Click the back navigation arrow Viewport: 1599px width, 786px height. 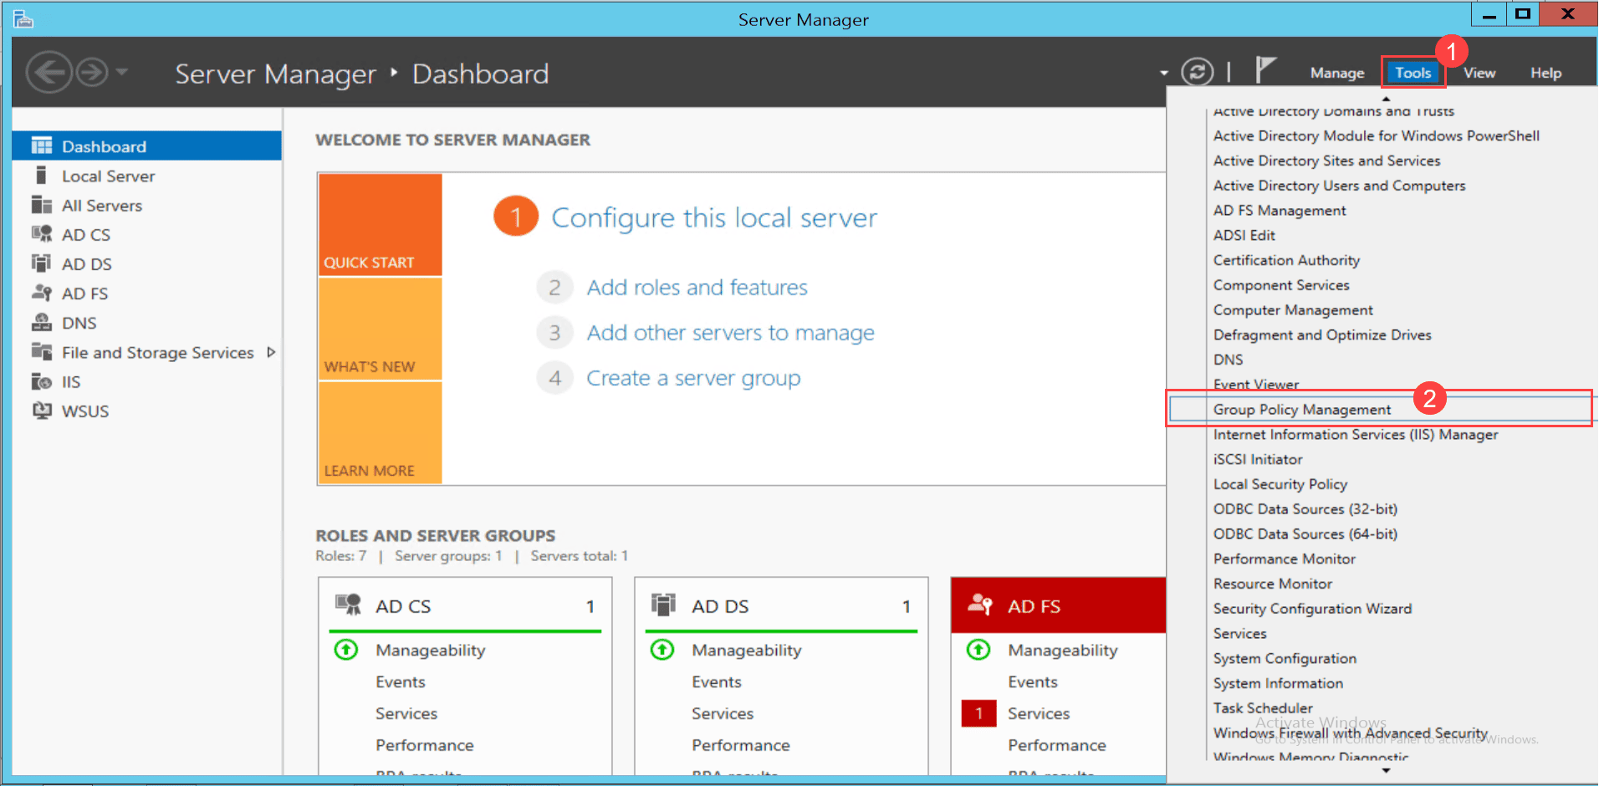[x=49, y=73]
